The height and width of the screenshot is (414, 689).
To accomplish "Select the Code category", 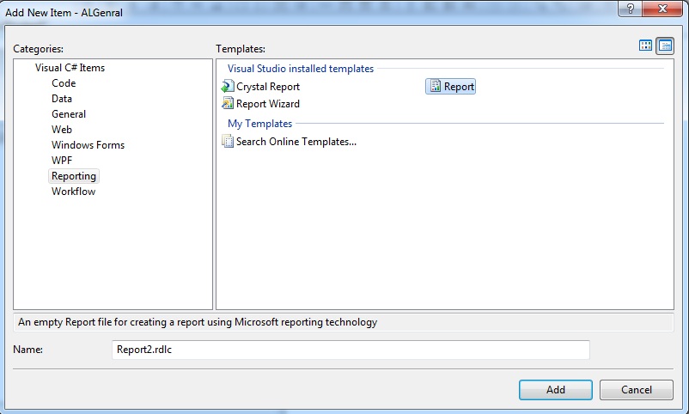I will [x=64, y=83].
